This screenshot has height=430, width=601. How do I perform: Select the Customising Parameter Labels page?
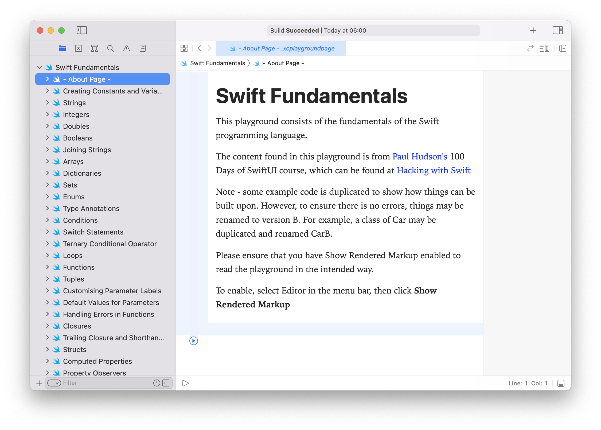click(103, 291)
